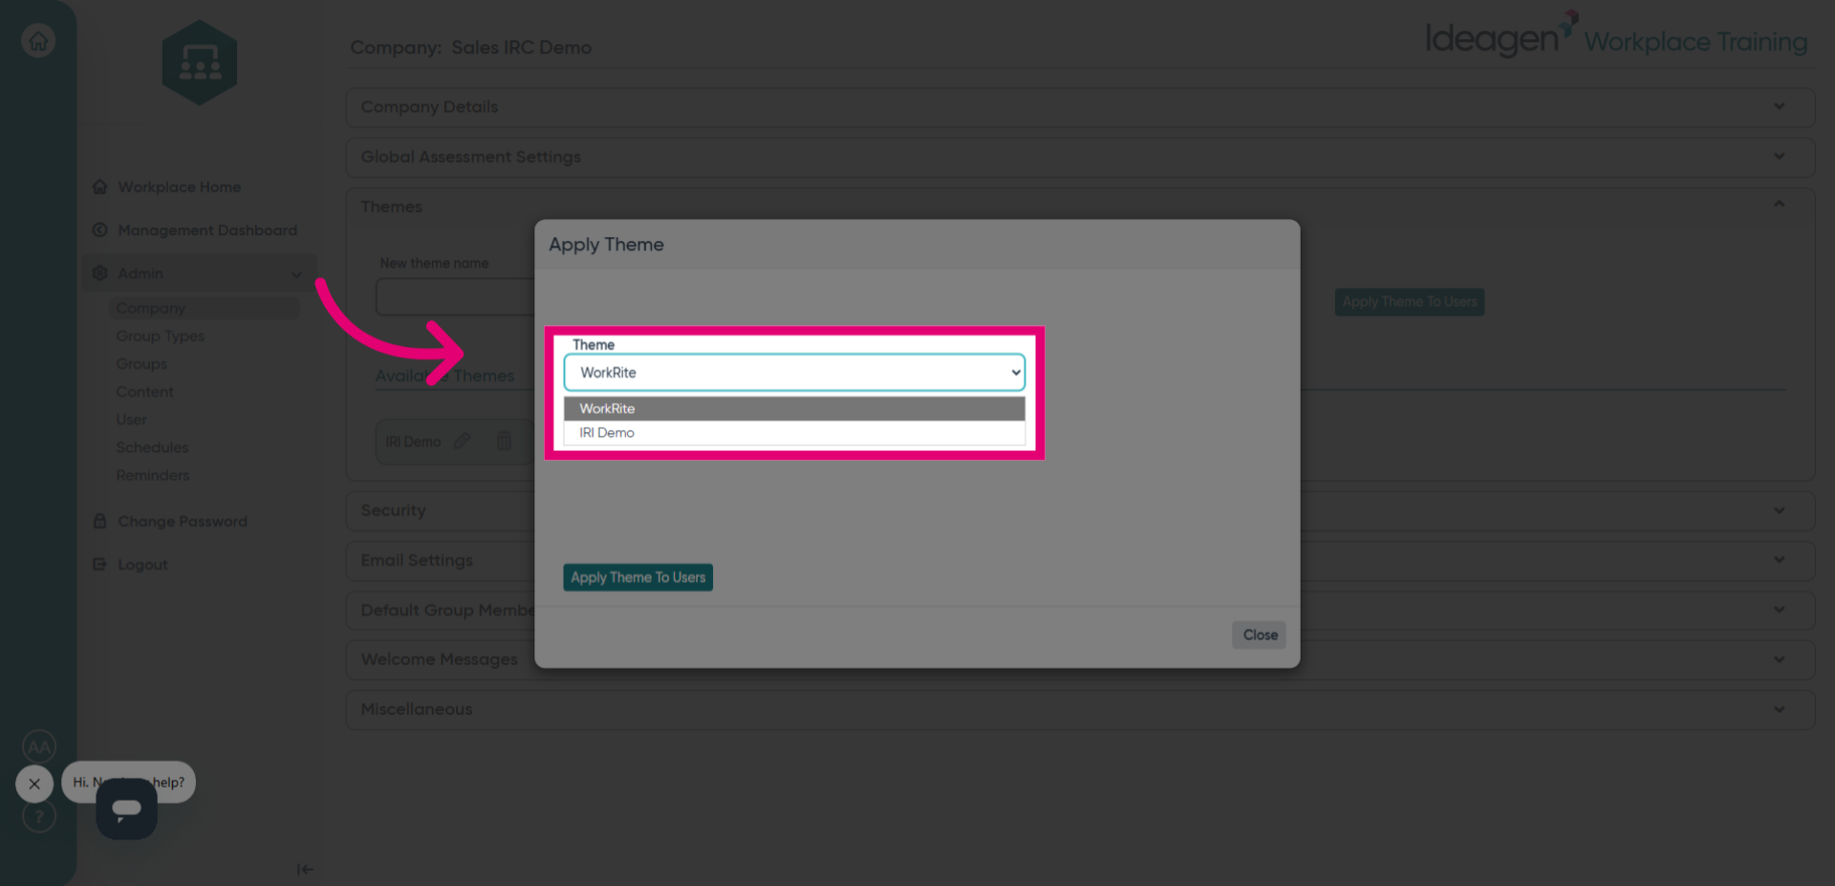Click the IRI Demo theme name
1835x886 pixels.
point(413,442)
